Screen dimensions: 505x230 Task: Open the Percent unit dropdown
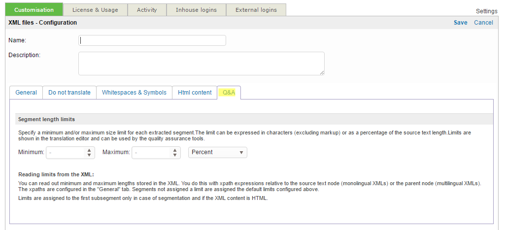click(217, 153)
